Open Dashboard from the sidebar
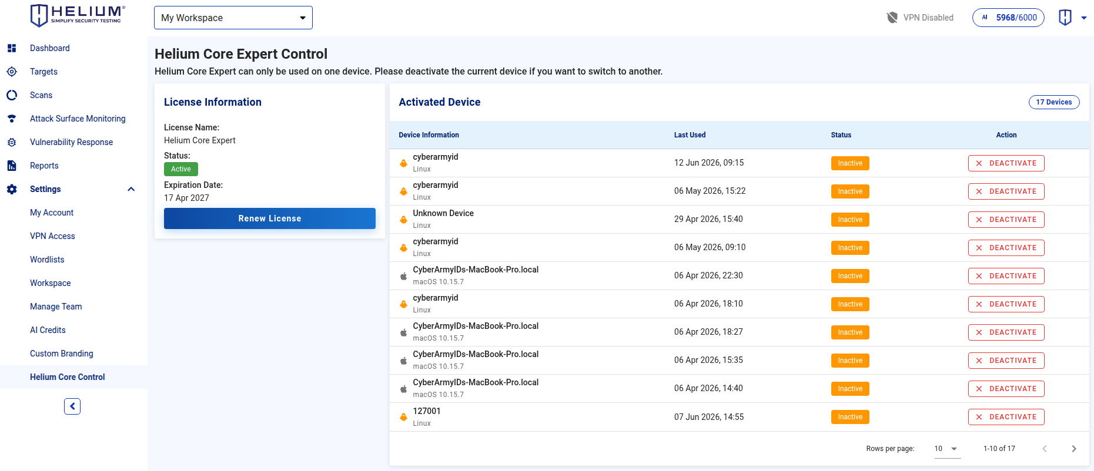The width and height of the screenshot is (1094, 471). 50,48
